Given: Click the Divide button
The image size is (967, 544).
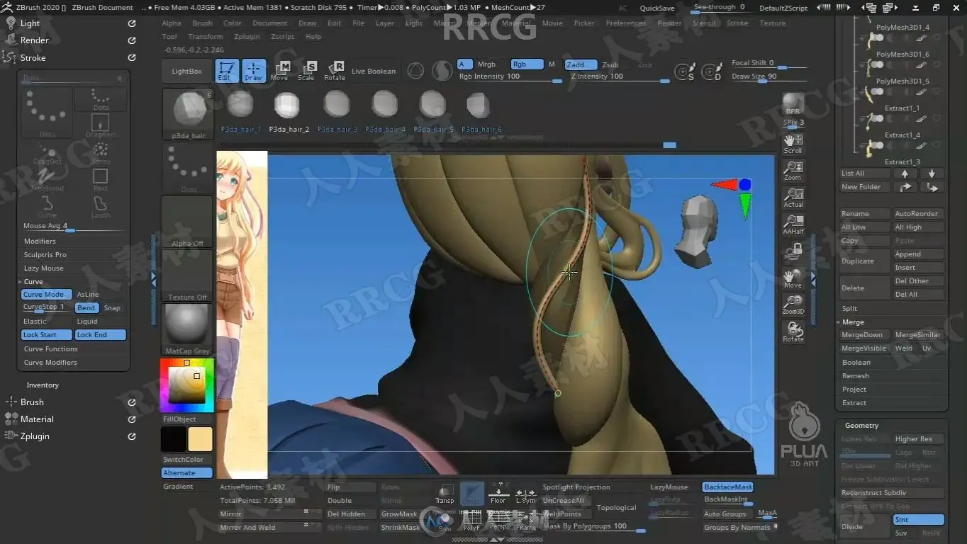Looking at the screenshot, I should coord(865,526).
